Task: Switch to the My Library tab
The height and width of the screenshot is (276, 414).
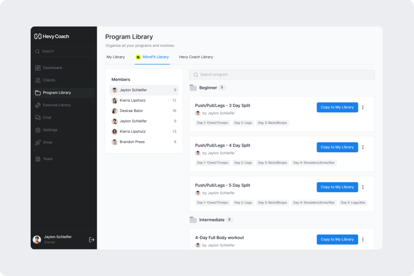Action: pos(116,57)
